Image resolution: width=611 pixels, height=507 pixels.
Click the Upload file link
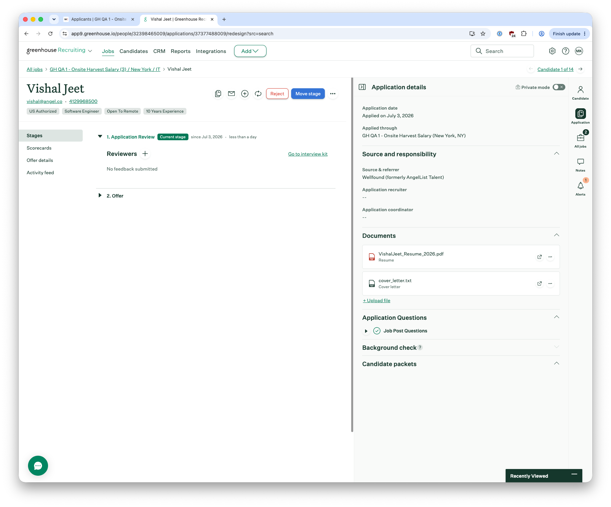click(x=377, y=300)
